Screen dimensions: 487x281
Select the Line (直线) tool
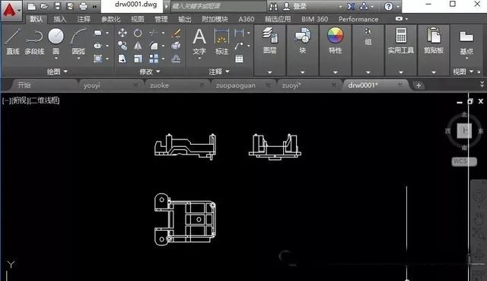(x=13, y=41)
